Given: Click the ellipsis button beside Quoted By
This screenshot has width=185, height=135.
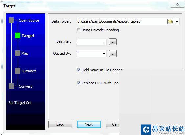Looking at the screenshot, I should 113,54.
